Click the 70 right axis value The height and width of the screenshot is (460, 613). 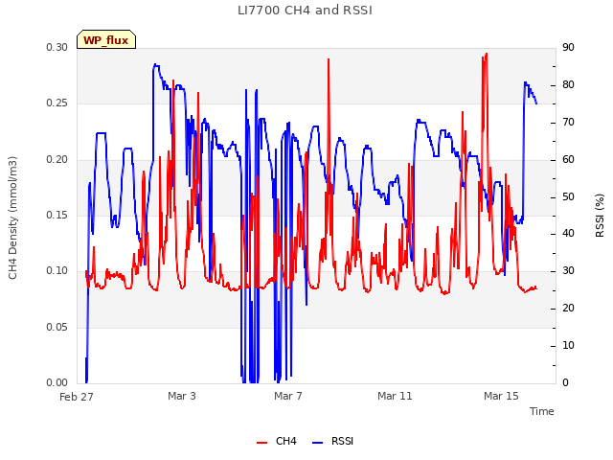point(568,123)
